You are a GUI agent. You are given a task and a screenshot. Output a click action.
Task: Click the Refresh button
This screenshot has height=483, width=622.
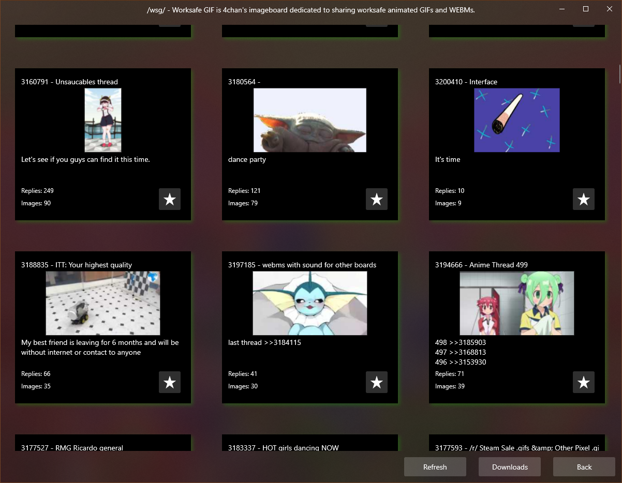click(435, 467)
